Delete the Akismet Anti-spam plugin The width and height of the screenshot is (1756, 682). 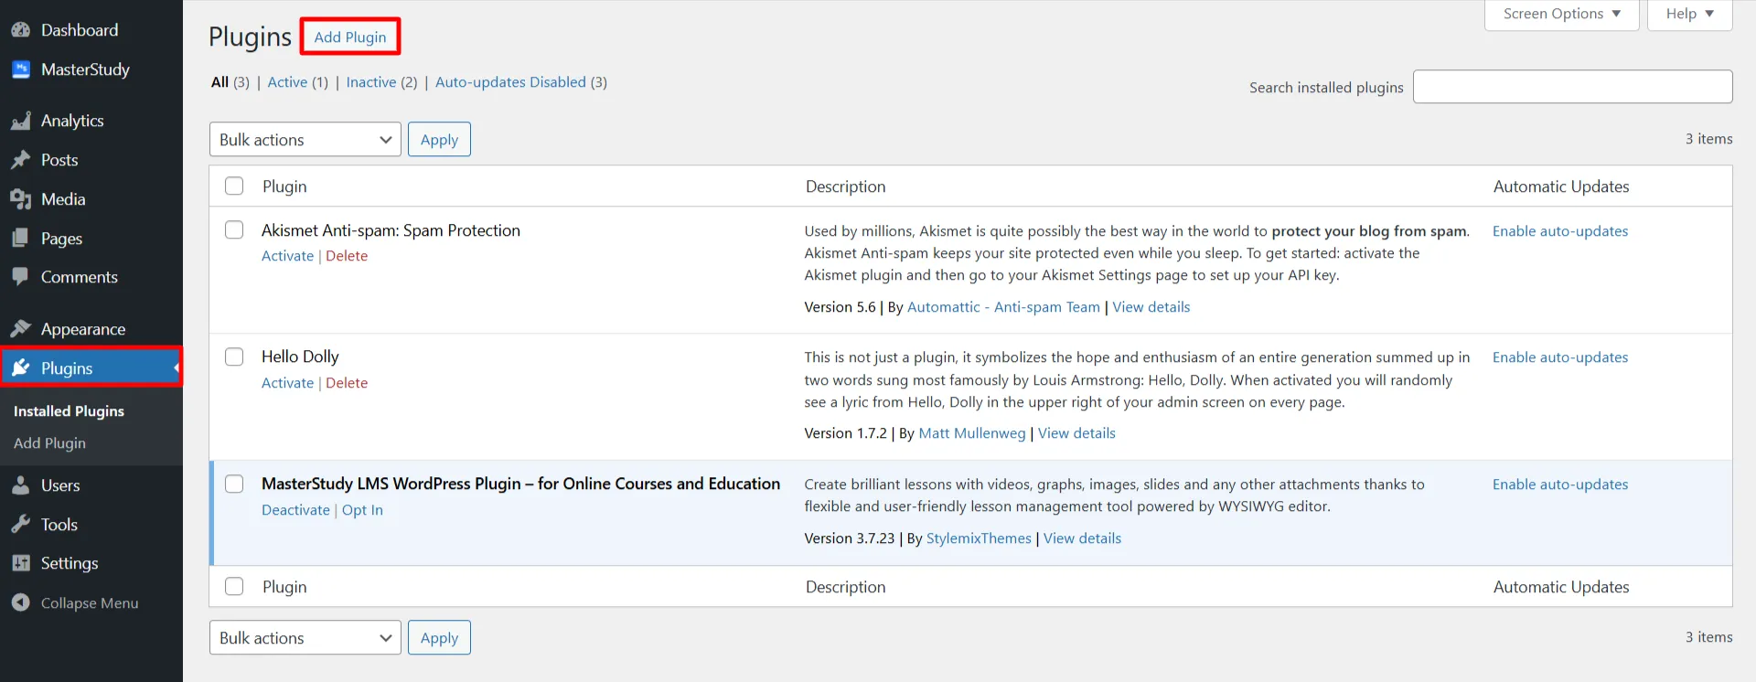pyautogui.click(x=347, y=256)
